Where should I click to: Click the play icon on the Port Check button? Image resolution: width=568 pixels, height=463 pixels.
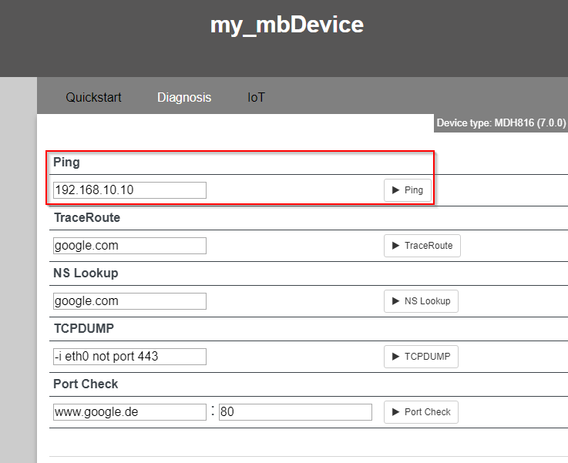(x=395, y=412)
